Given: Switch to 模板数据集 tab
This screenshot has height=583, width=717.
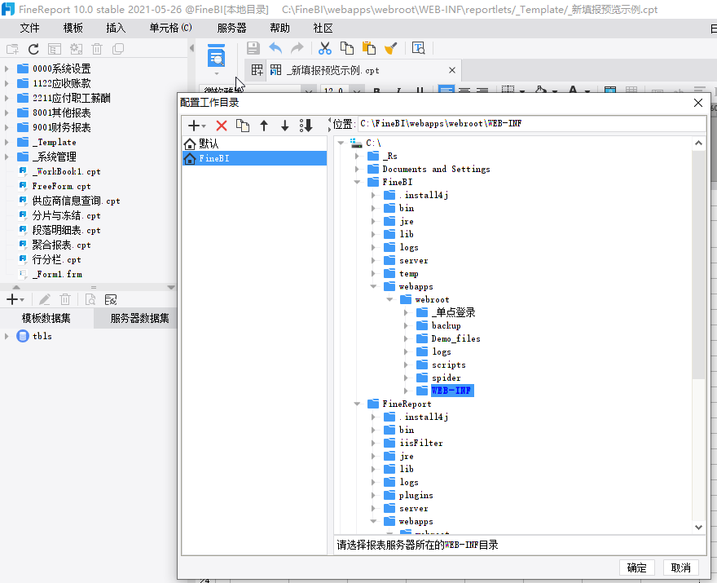Looking at the screenshot, I should 46,318.
